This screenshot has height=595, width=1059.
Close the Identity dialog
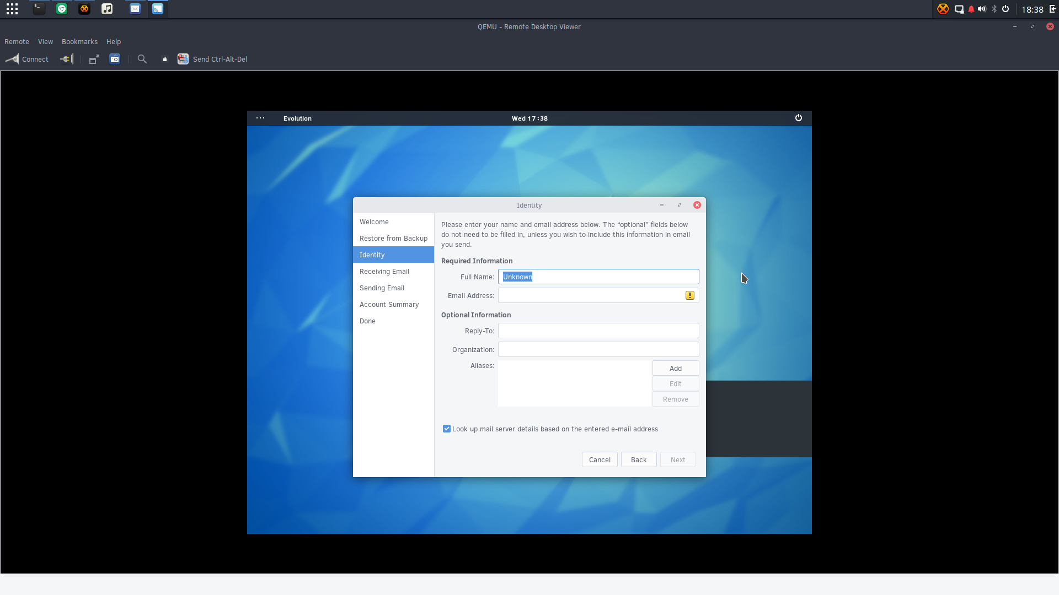(x=697, y=205)
